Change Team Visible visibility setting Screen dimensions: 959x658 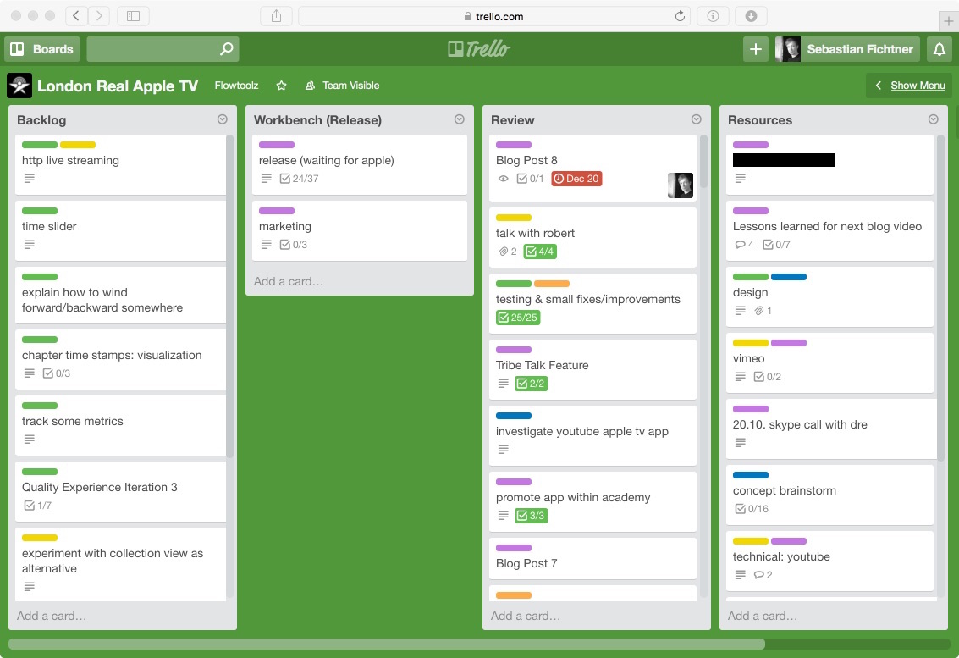pyautogui.click(x=343, y=85)
